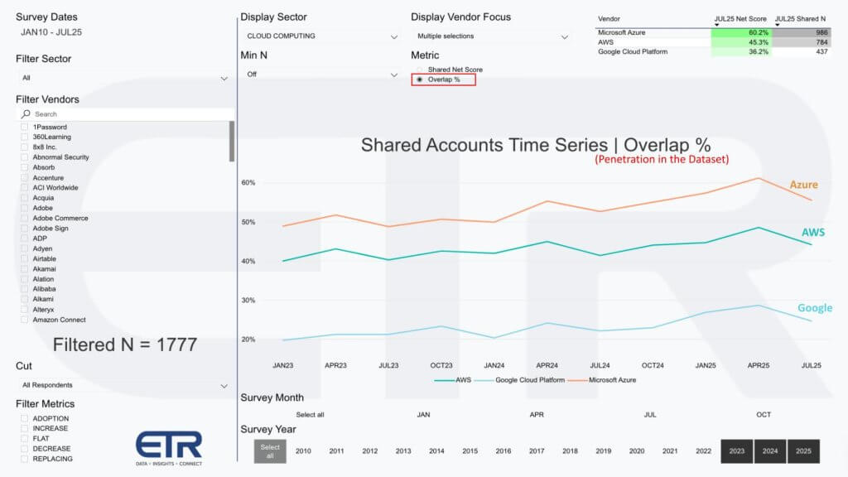This screenshot has height=477, width=848.
Task: Expand the Cut All Respondents dropdown
Action: point(124,386)
